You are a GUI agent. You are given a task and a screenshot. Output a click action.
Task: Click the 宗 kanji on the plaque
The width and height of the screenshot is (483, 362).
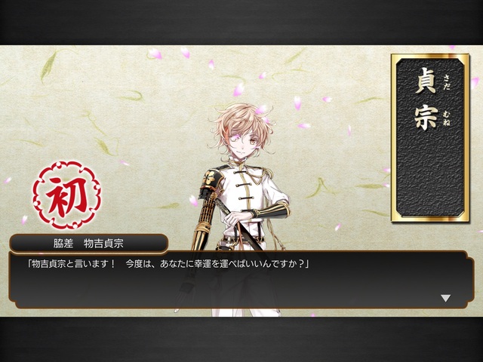pos(426,117)
